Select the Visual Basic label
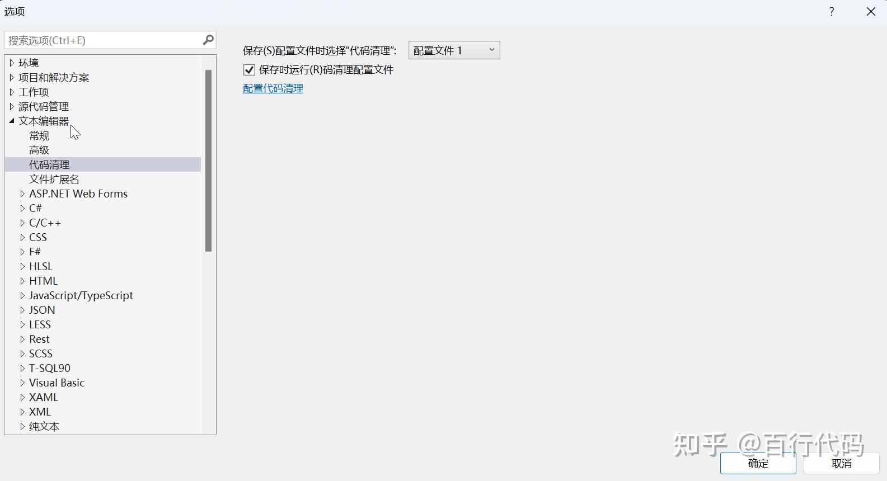The width and height of the screenshot is (887, 481). 57,383
